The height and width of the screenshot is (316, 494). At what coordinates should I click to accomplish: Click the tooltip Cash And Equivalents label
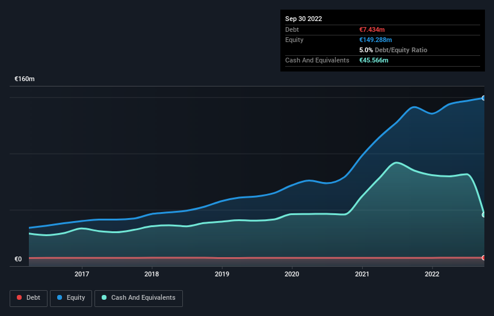click(x=317, y=60)
